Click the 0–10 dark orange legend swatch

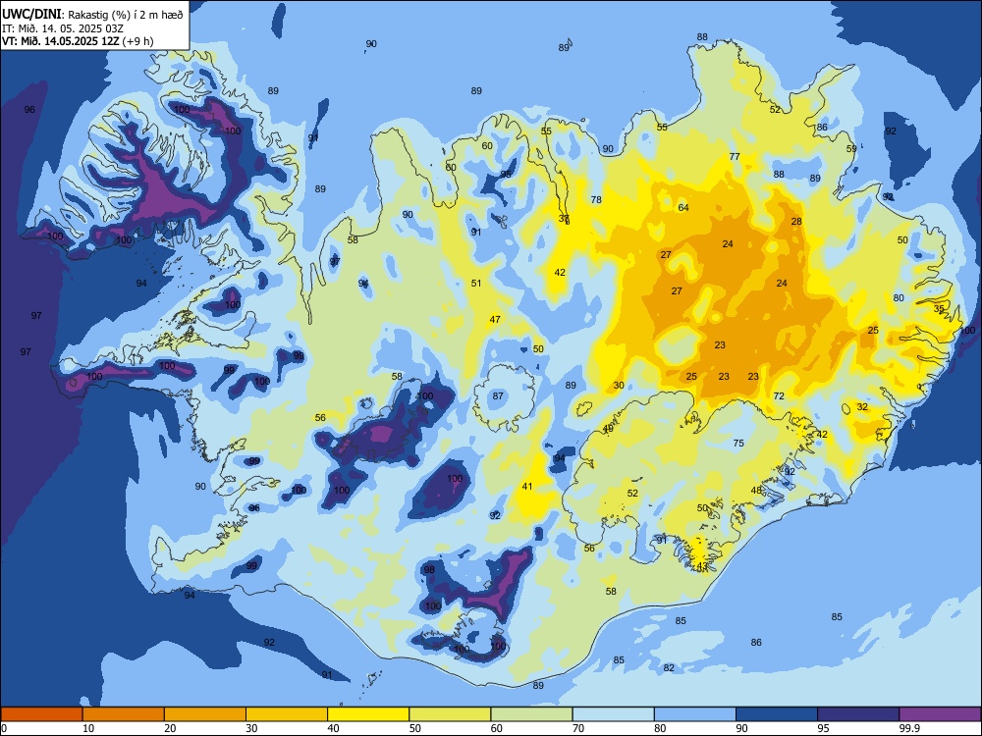41,714
